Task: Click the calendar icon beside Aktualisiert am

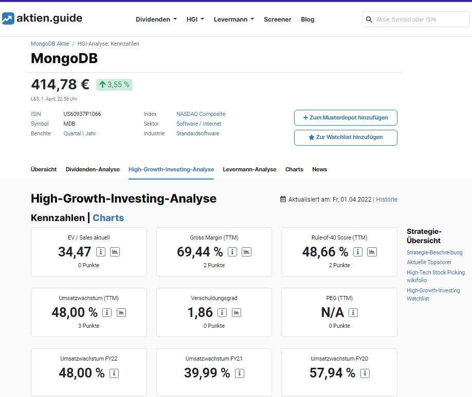Action: pyautogui.click(x=283, y=199)
